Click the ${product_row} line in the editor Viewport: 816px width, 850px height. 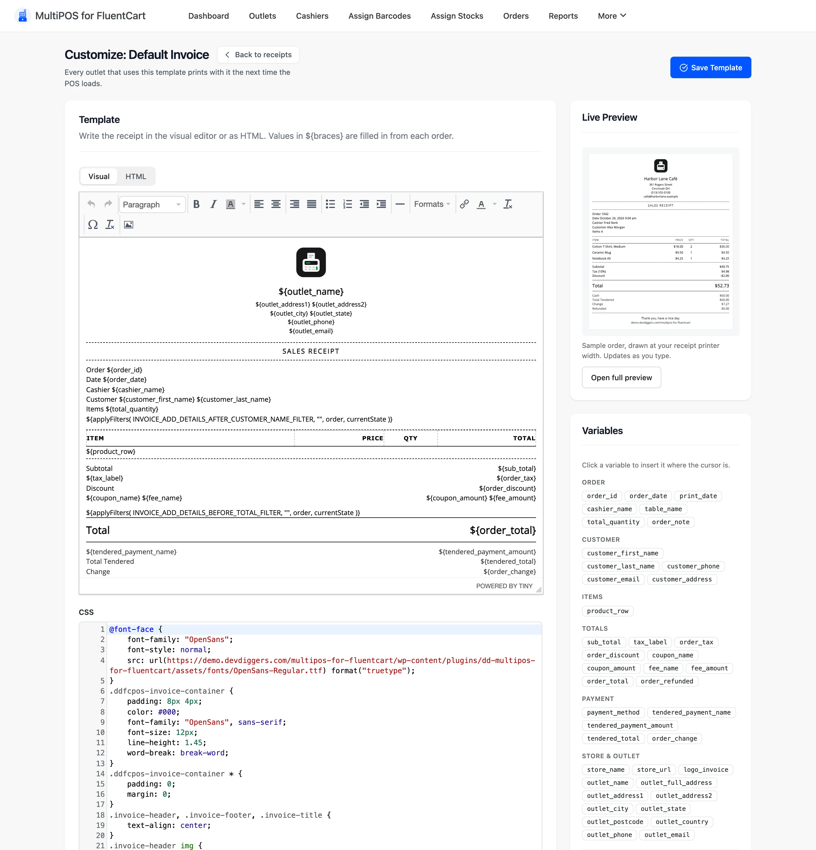click(x=110, y=451)
